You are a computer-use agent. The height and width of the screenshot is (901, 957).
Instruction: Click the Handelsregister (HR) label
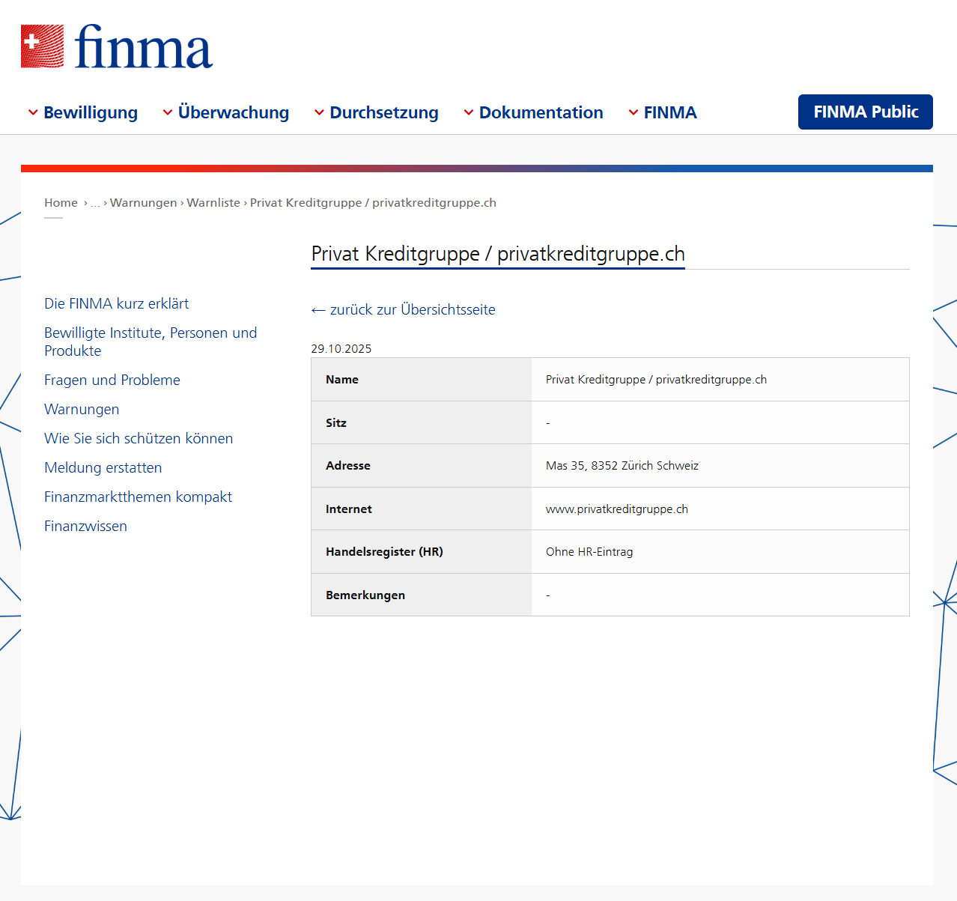[x=384, y=552]
